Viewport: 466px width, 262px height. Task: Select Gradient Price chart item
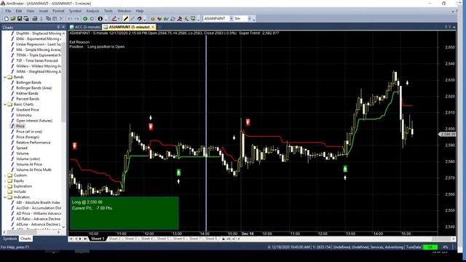click(x=28, y=110)
